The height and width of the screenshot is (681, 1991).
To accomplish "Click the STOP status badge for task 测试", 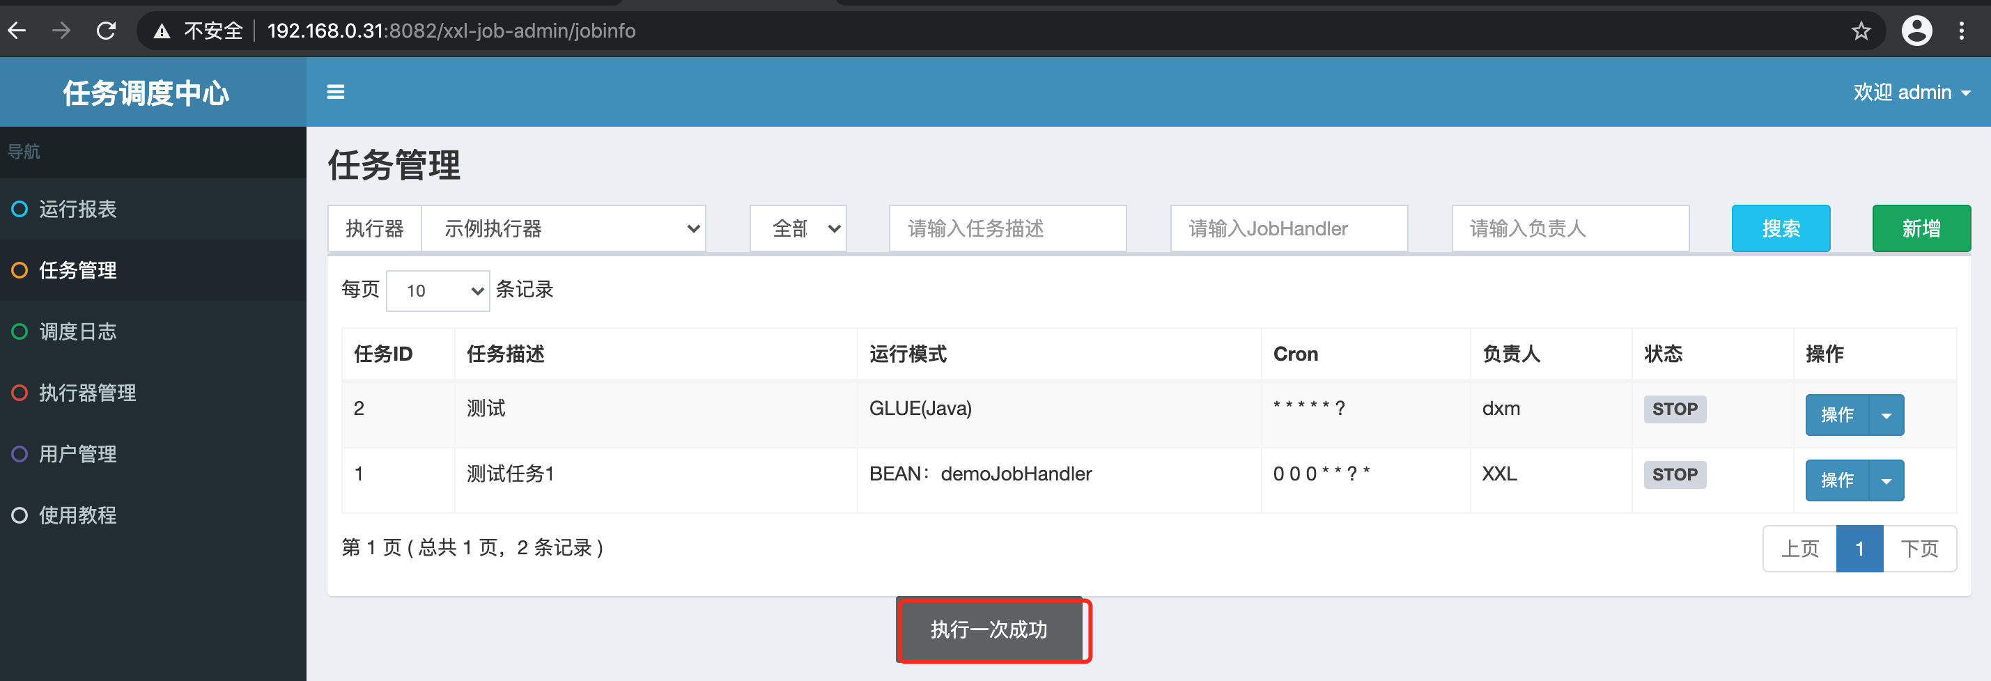I will pos(1675,409).
